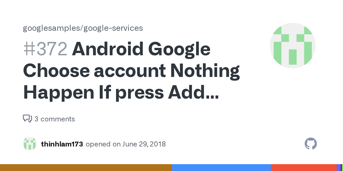The image size is (343, 171).
Task: Select the blue language bar segment
Action: (x=221, y=168)
